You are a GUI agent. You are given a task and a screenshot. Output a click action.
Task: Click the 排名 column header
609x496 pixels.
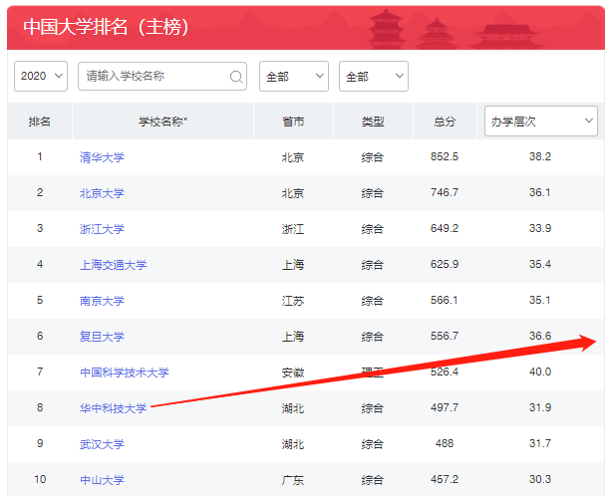click(x=40, y=122)
